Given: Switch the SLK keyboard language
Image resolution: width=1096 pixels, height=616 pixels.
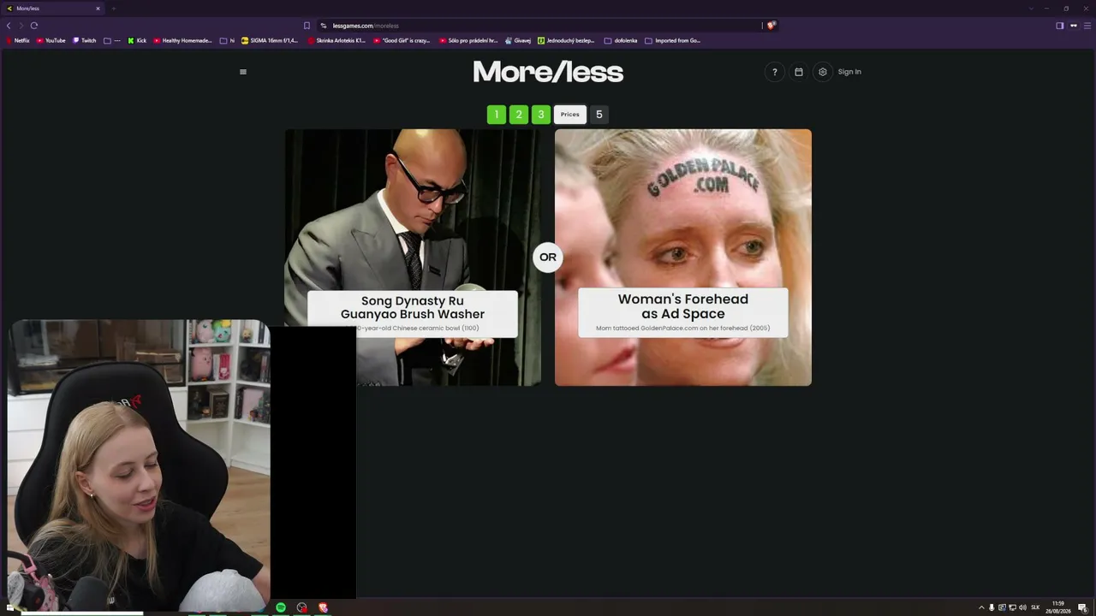Looking at the screenshot, I should tap(1035, 607).
